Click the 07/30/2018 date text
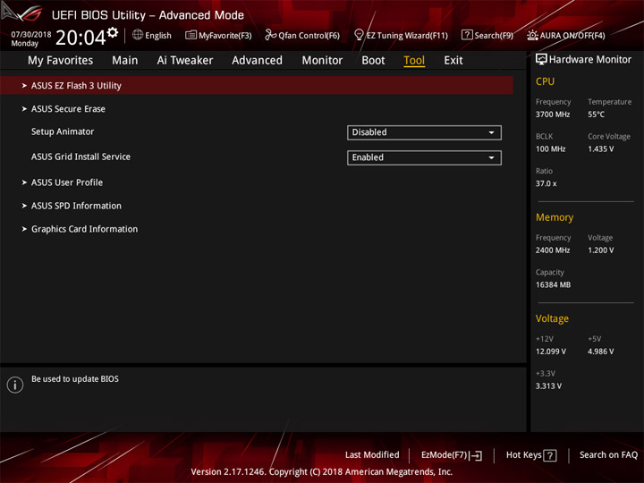The height and width of the screenshot is (483, 644). pyautogui.click(x=31, y=34)
